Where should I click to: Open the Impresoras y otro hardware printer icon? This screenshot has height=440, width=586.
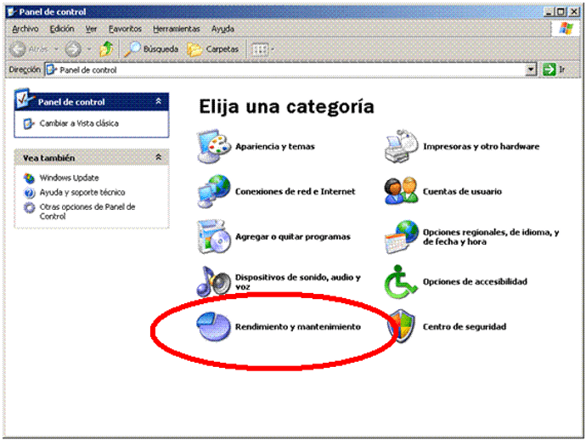(402, 146)
